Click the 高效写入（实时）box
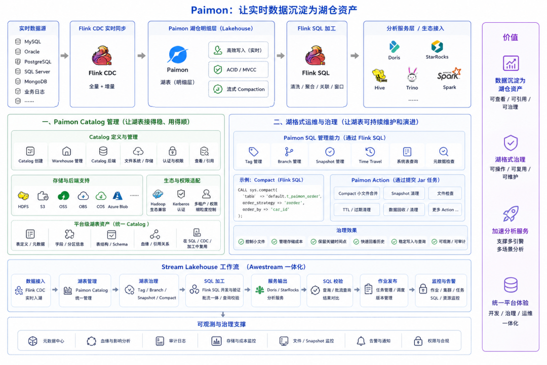The image size is (547, 365). [x=238, y=50]
